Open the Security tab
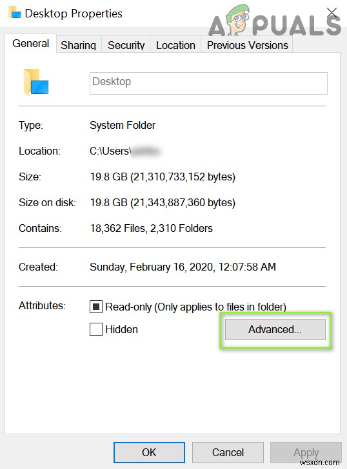 [126, 45]
